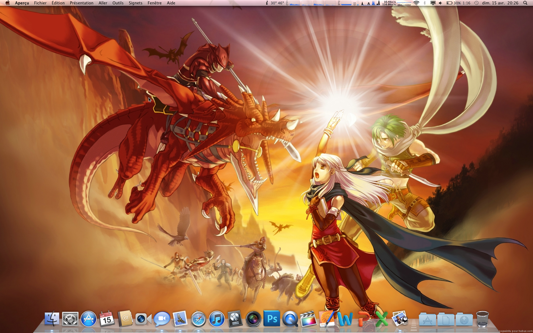
Task: Open iChat speech bubble icon
Action: pyautogui.click(x=162, y=319)
